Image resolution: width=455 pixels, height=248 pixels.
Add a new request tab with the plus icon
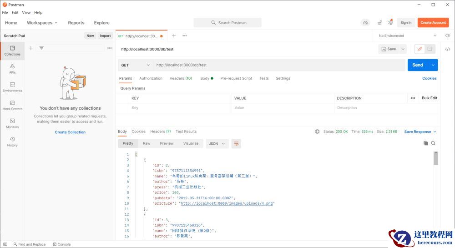[x=174, y=35]
